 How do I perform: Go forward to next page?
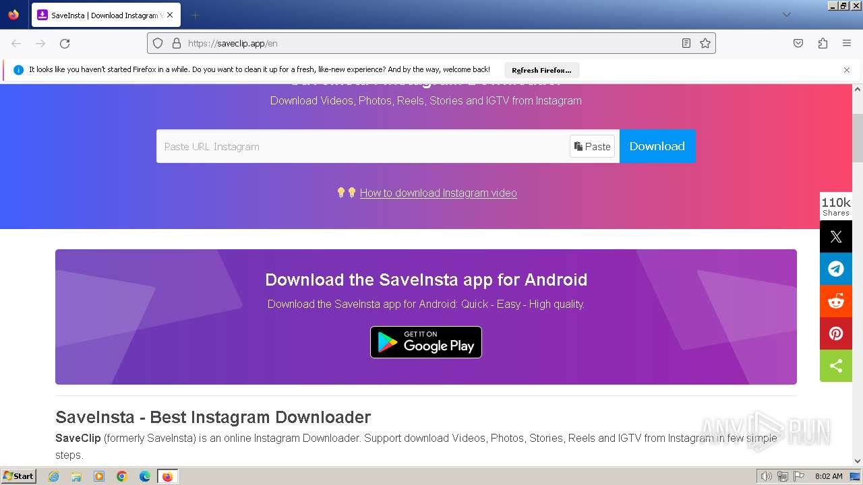pos(40,43)
